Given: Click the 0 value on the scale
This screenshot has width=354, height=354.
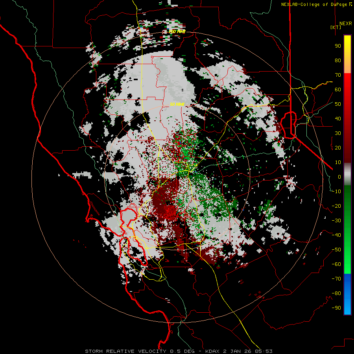Looking at the screenshot, I should tap(339, 177).
